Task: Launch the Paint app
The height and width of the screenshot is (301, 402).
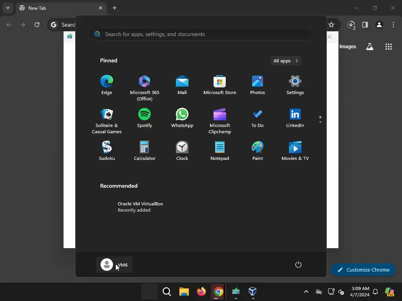Action: pyautogui.click(x=258, y=151)
